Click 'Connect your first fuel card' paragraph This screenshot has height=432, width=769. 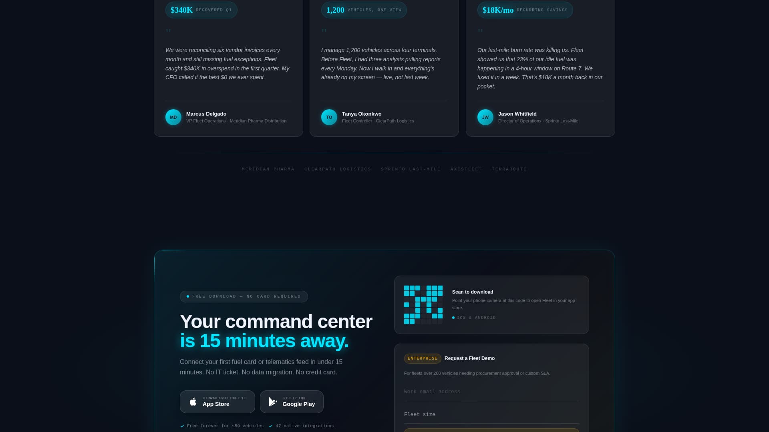[261, 367]
